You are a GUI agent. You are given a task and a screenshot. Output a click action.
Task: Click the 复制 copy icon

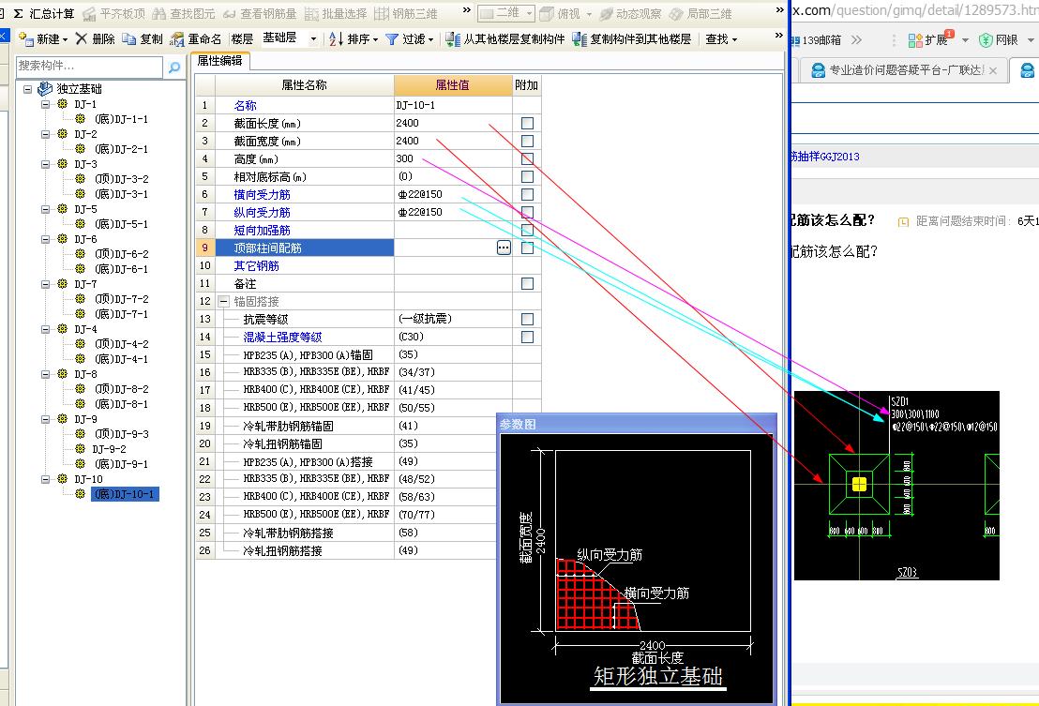129,39
